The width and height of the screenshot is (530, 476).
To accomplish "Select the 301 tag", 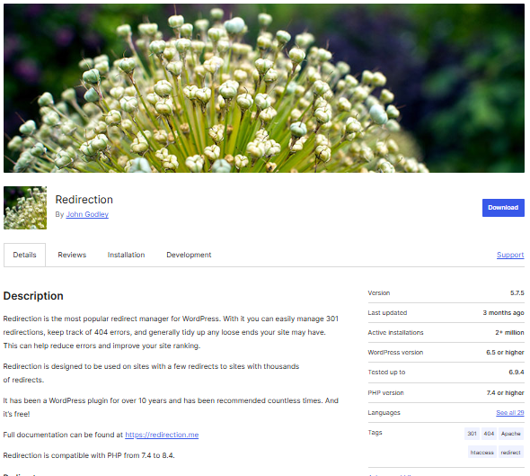I will [472, 434].
